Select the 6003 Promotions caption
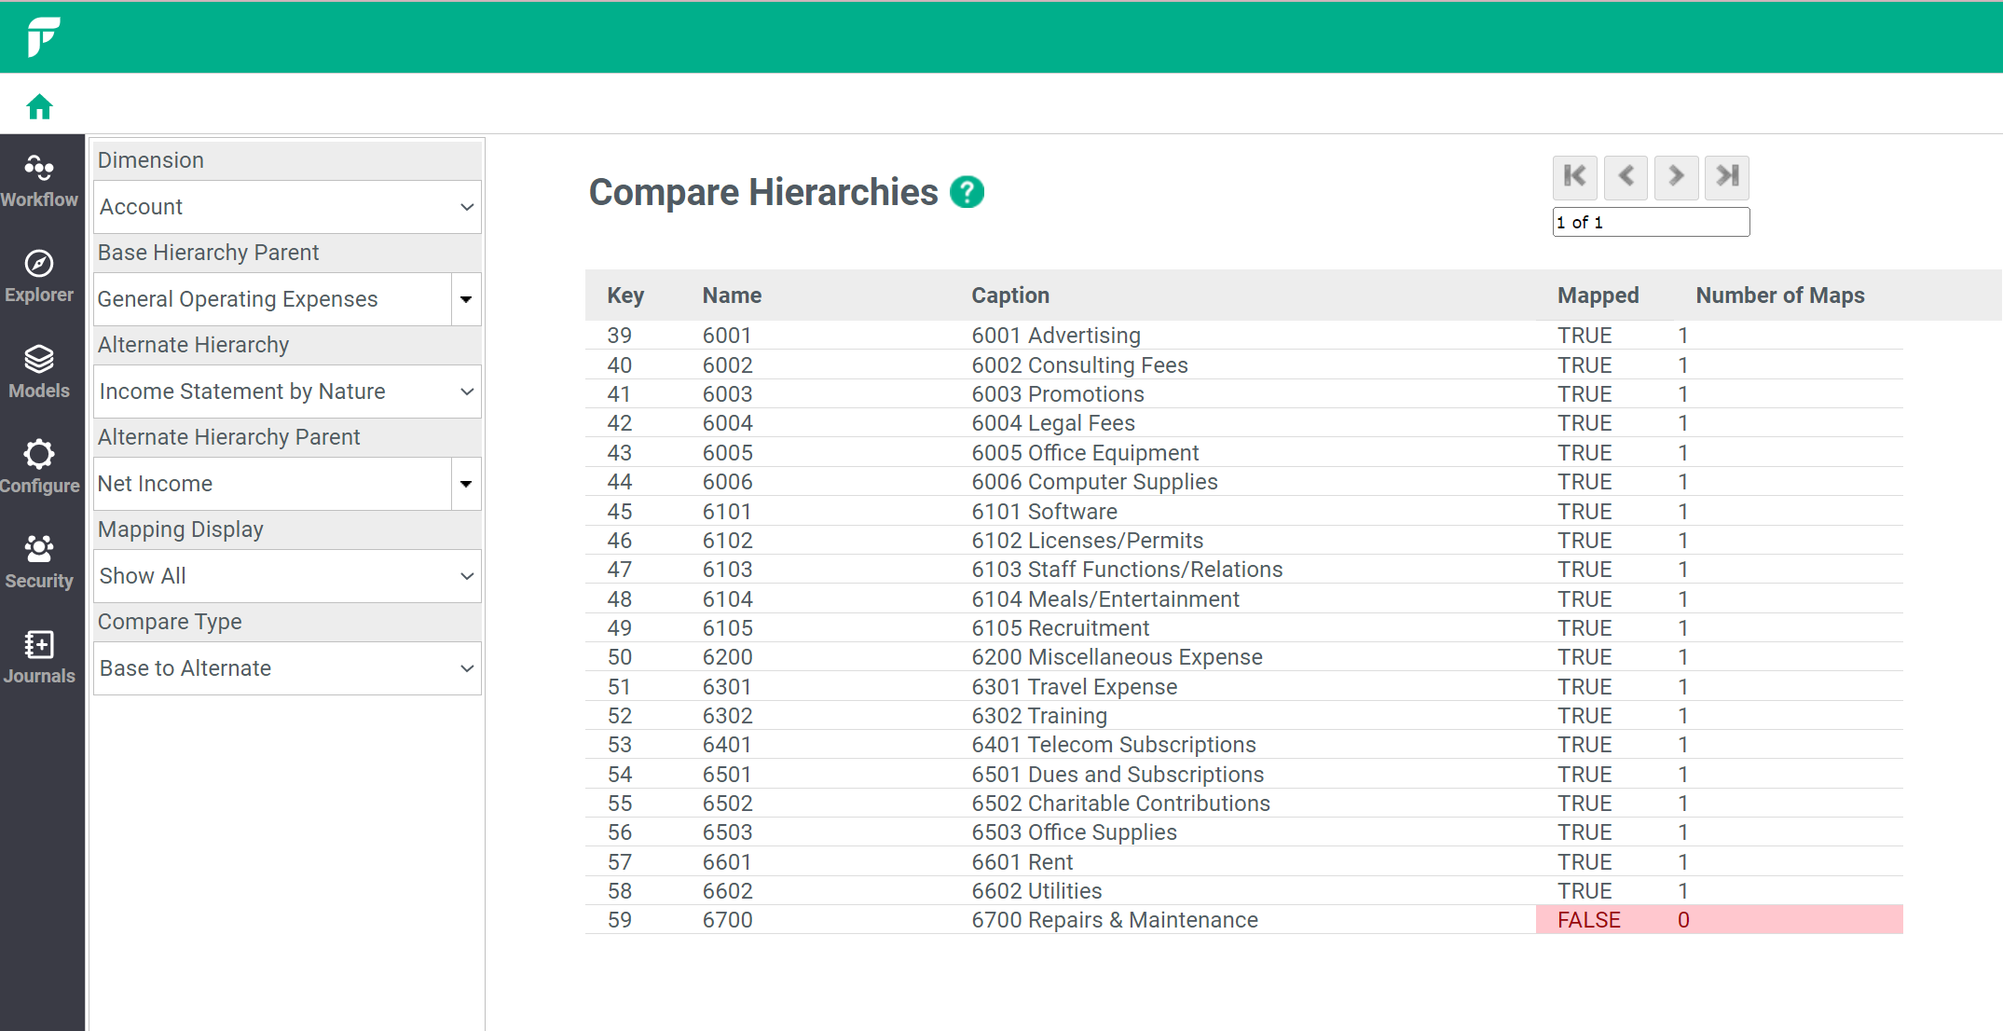Screen dimensions: 2003x1031 coord(1058,394)
